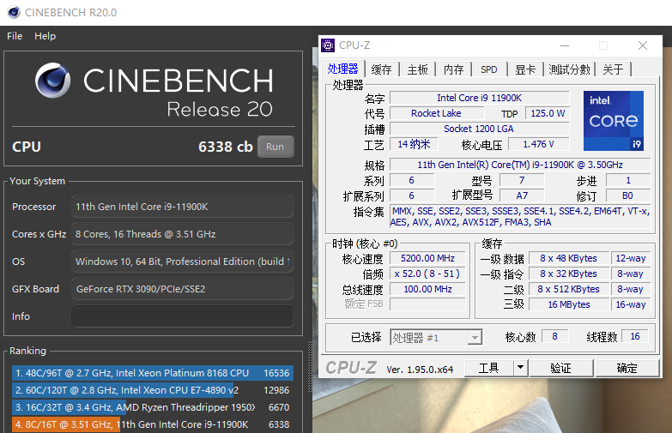672x433 pixels.
Task: Go to the 内存 tab
Action: (x=453, y=69)
